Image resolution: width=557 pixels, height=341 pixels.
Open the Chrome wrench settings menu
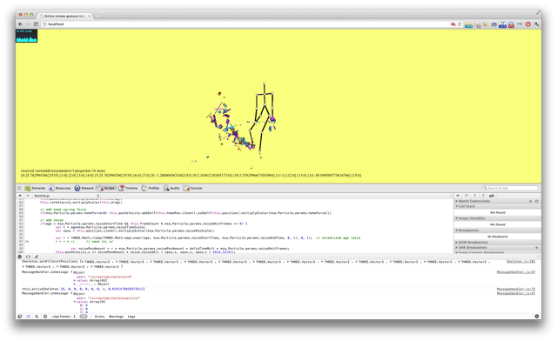click(536, 24)
